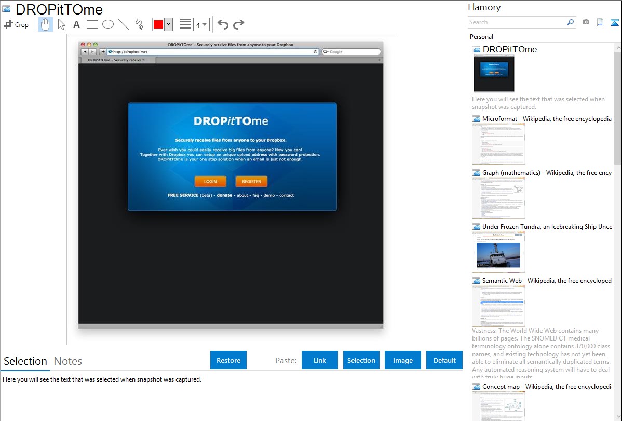Viewport: 622px width, 421px height.
Task: Click the Paste Link button
Action: pyautogui.click(x=320, y=360)
